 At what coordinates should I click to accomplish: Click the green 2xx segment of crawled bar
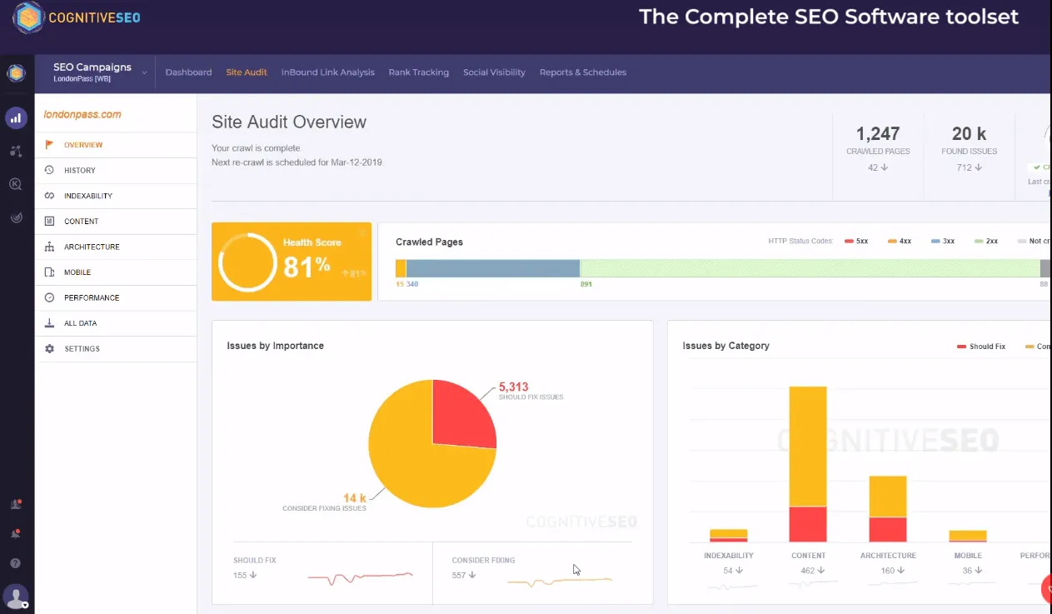point(810,268)
